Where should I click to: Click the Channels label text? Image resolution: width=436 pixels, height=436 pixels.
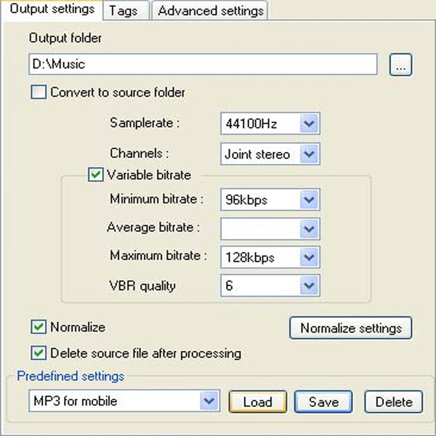[140, 153]
